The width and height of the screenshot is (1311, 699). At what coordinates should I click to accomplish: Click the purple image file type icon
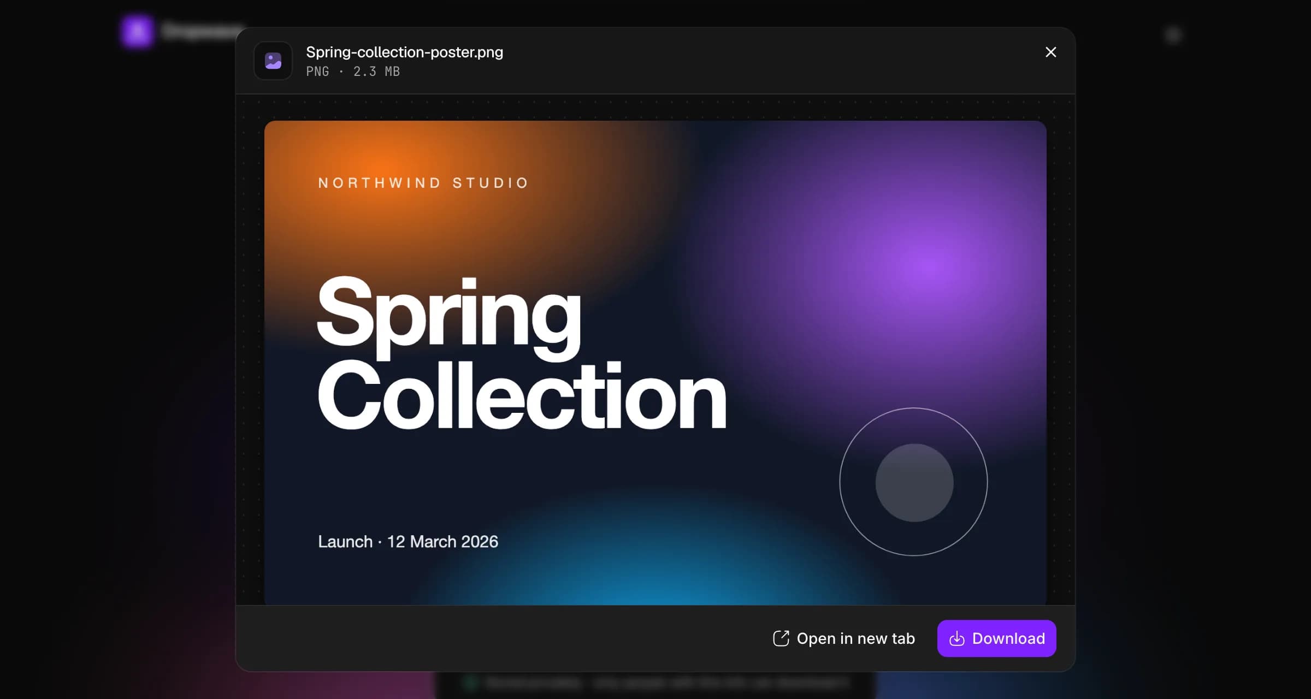point(273,61)
